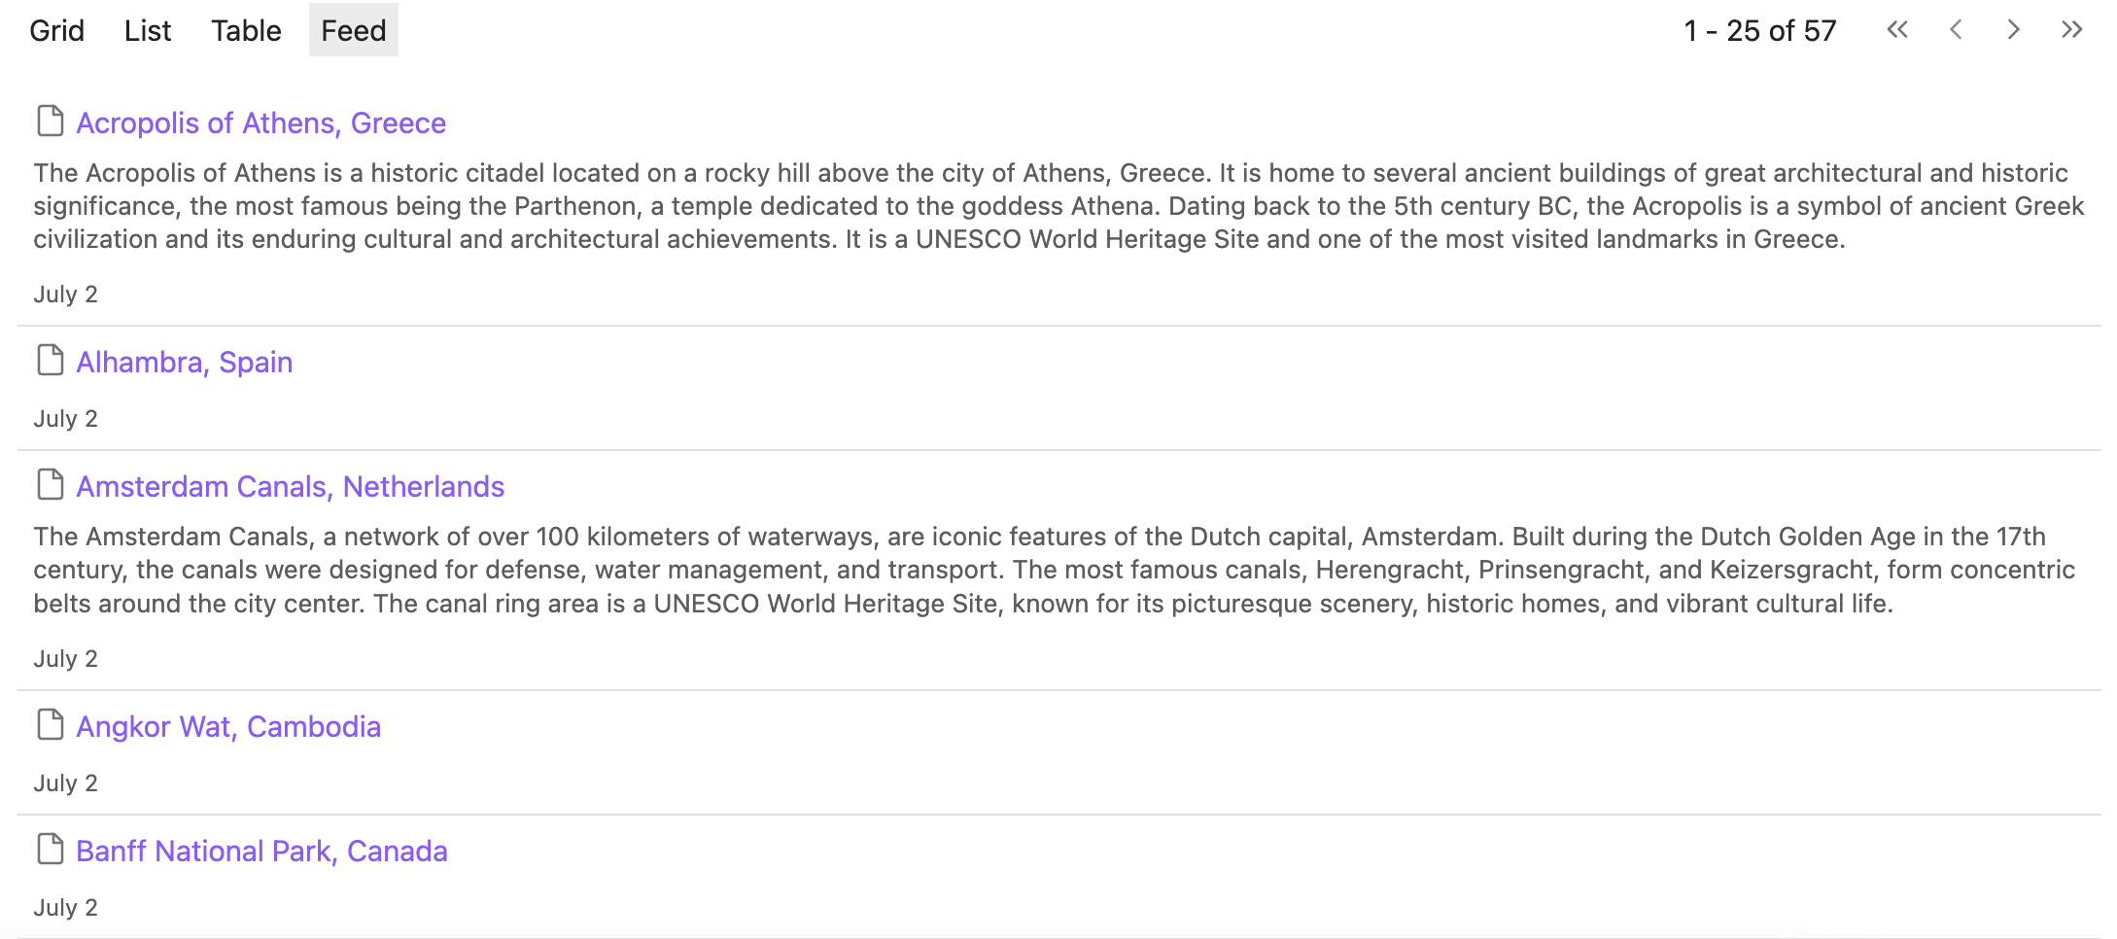Jump to the last page of results
The height and width of the screenshot is (939, 2117).
2071,30
